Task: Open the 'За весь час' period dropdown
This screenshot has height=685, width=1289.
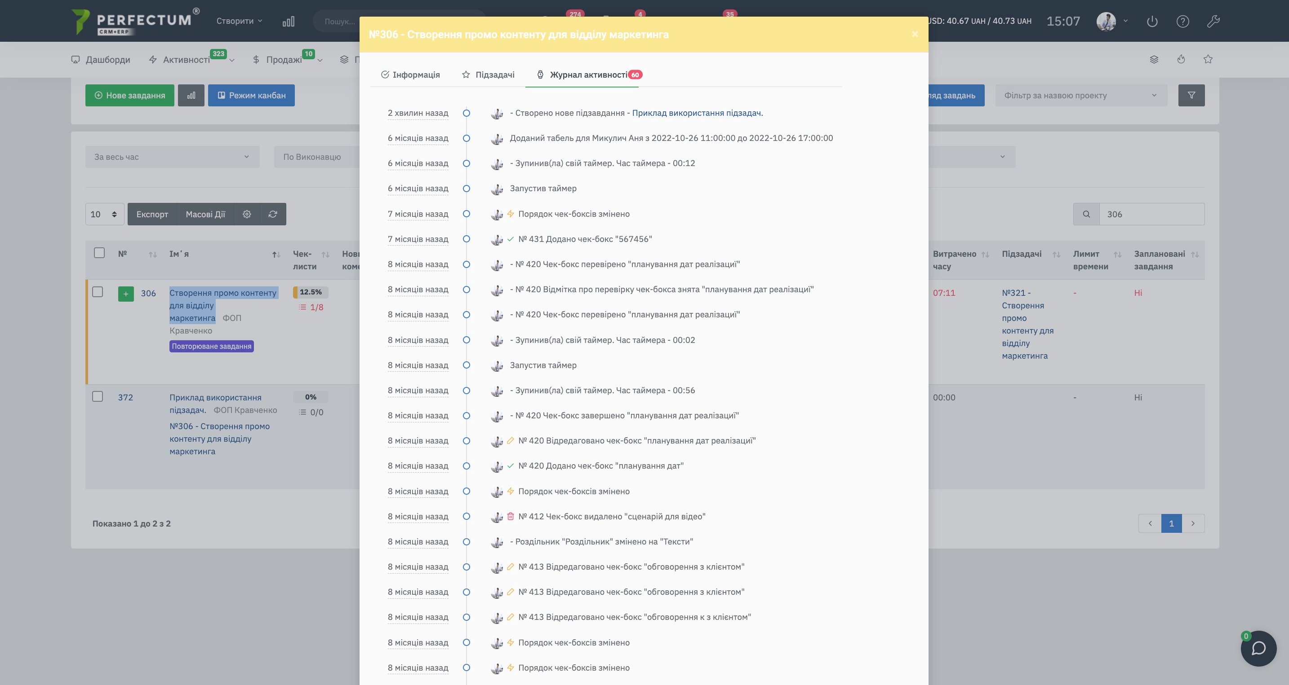Action: (x=172, y=156)
